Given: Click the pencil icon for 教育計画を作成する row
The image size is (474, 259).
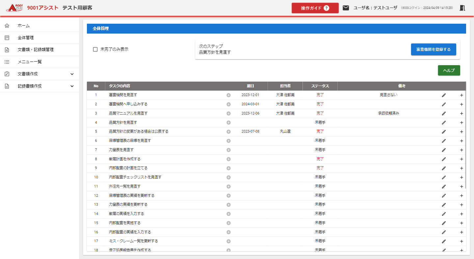Looking at the screenshot, I should (444, 159).
